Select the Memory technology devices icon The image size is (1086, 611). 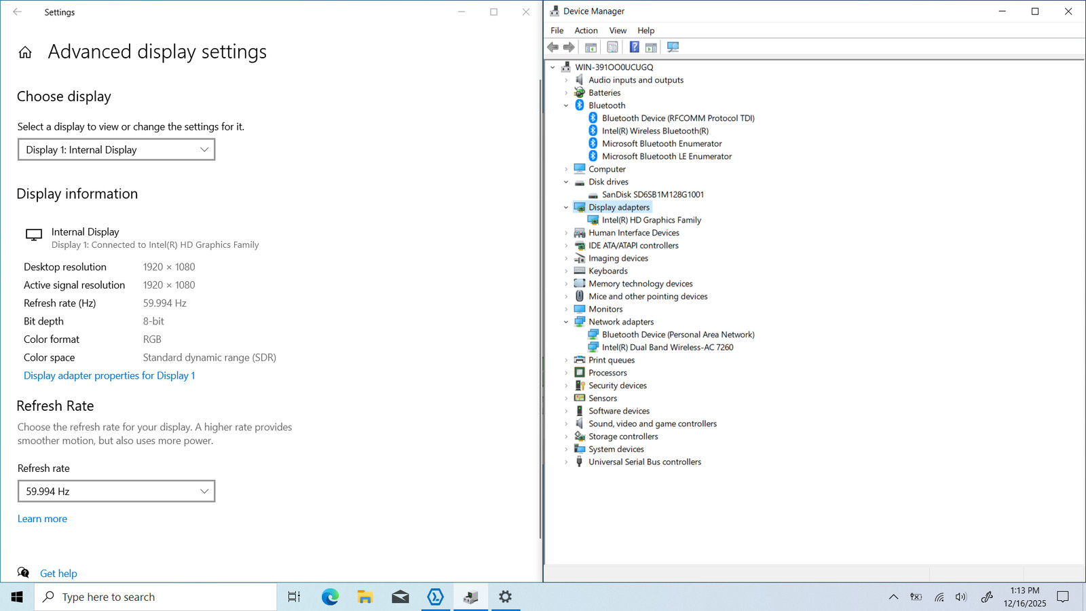(580, 284)
